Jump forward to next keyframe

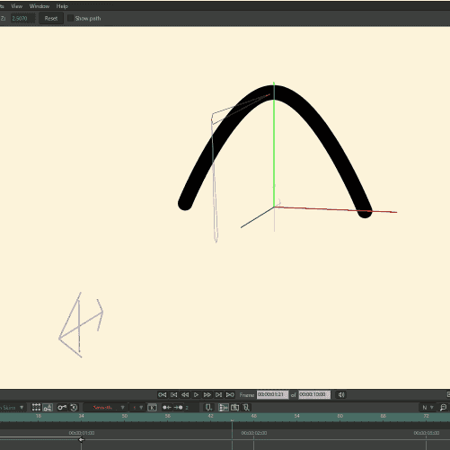coord(207,394)
